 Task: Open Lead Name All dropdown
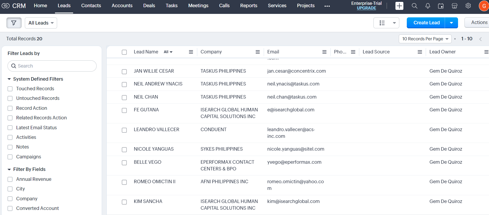click(x=168, y=52)
